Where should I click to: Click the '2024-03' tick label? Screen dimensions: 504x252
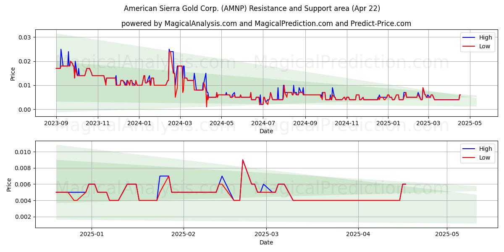(180, 123)
